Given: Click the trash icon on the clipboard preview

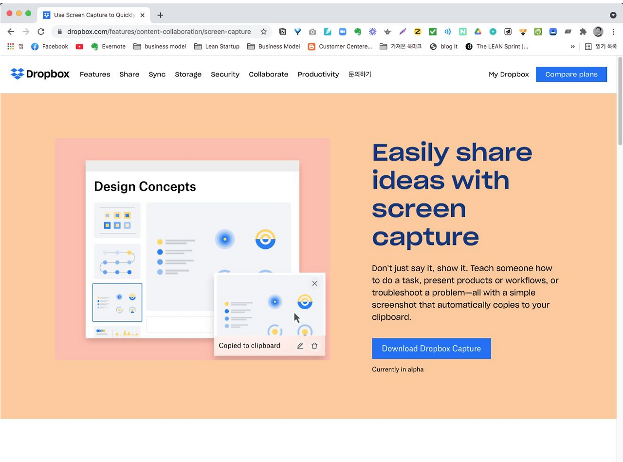Looking at the screenshot, I should [314, 346].
